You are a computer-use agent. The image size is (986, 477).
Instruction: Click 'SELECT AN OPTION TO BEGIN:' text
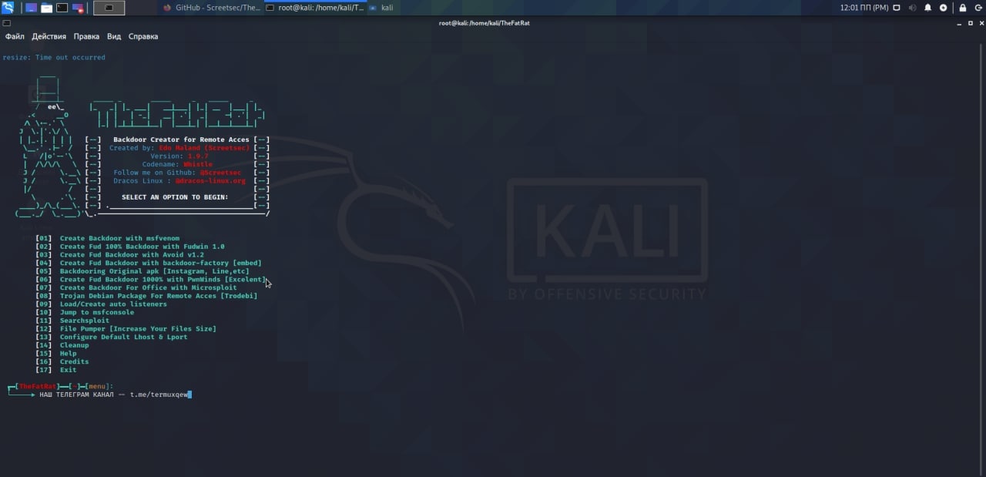[175, 197]
